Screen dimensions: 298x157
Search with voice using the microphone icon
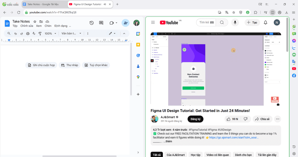tap(235, 23)
